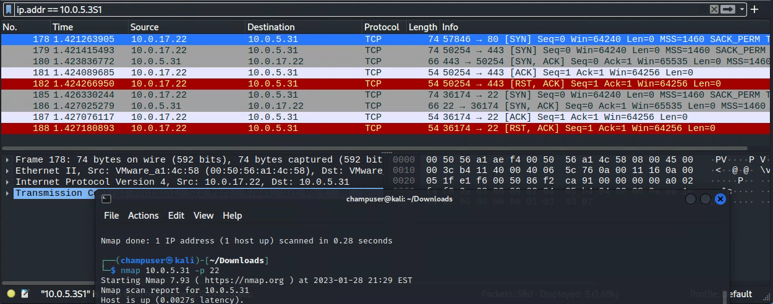The width and height of the screenshot is (773, 304).
Task: Apply the display filter using the arrow icon
Action: coord(728,9)
